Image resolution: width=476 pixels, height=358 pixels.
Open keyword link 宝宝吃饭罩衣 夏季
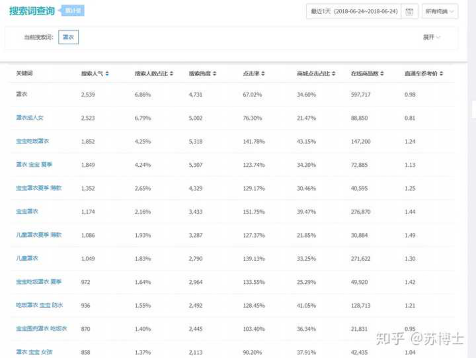39,282
